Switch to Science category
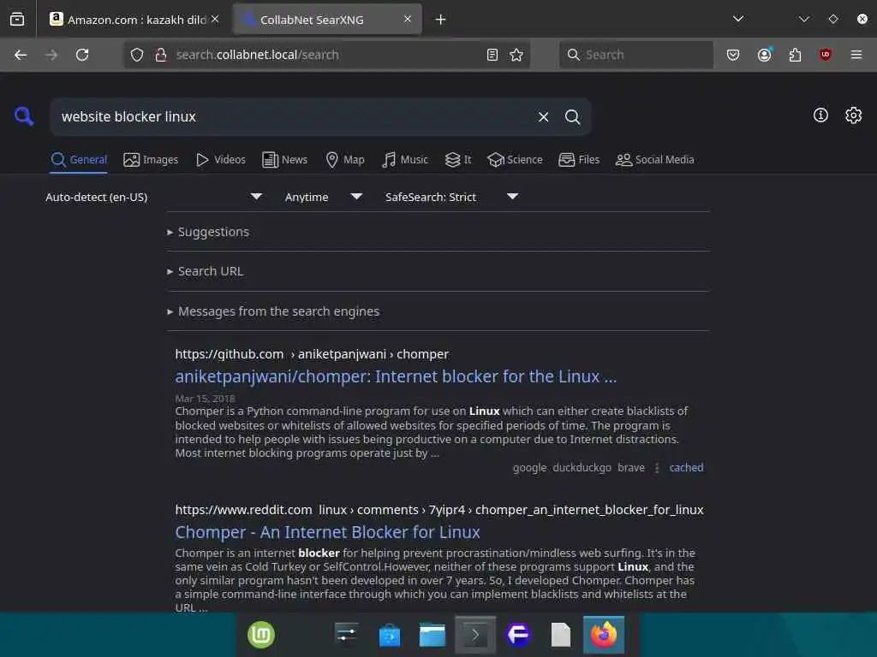Screen dimensions: 877x657 click(515, 160)
